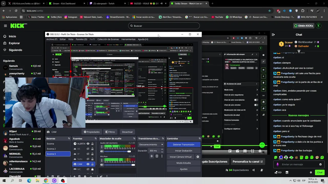
Task: Open the Colección de Escenas menu
Action: coord(108,39)
